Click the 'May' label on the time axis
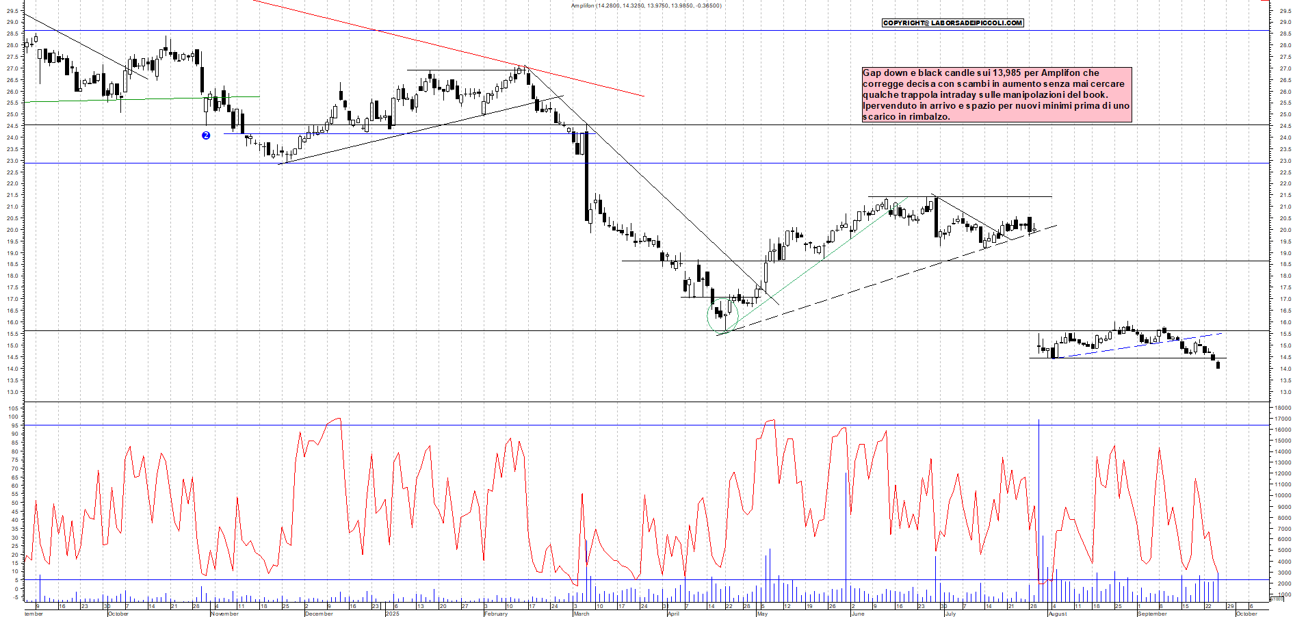 tap(762, 614)
